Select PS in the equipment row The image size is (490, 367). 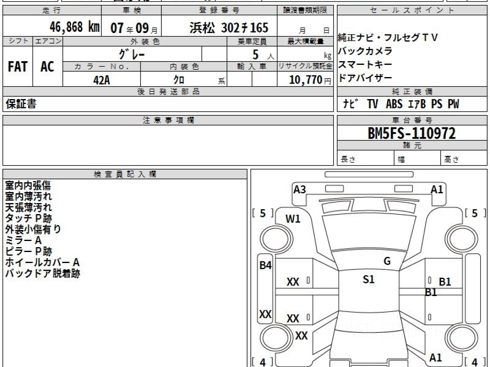point(437,104)
